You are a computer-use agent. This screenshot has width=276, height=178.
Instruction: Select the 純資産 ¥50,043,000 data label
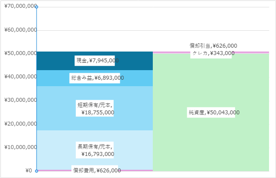(214, 112)
